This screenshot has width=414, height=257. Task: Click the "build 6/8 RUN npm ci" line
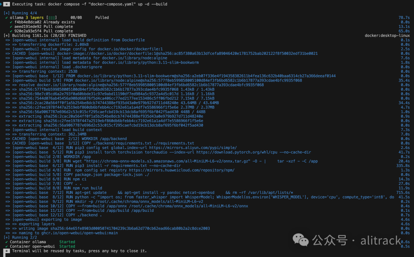46,179
